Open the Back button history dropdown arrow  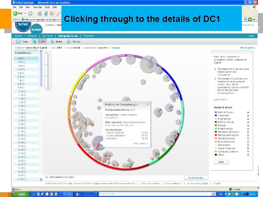(25, 13)
